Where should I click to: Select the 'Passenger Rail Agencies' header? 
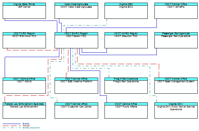[176, 34]
